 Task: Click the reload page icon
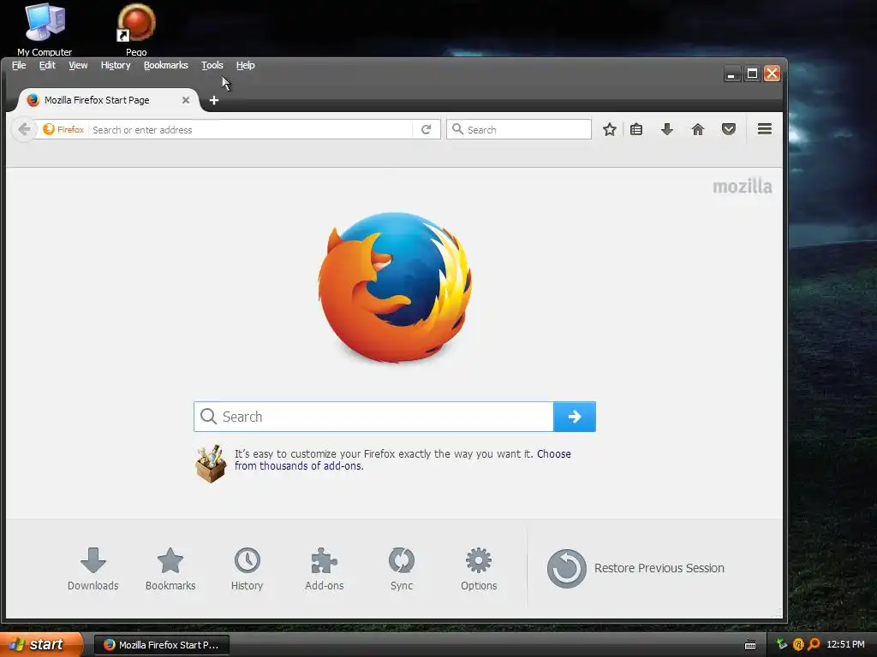click(427, 130)
